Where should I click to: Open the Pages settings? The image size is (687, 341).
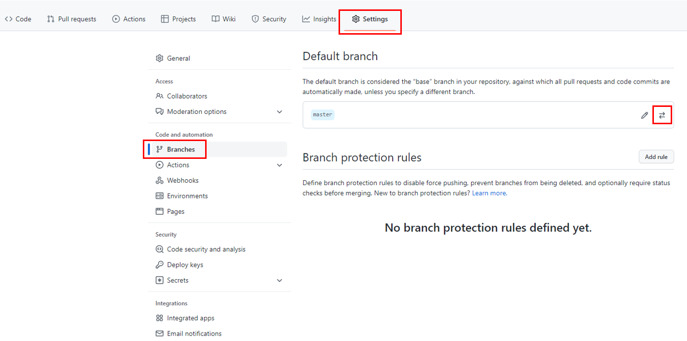point(175,211)
